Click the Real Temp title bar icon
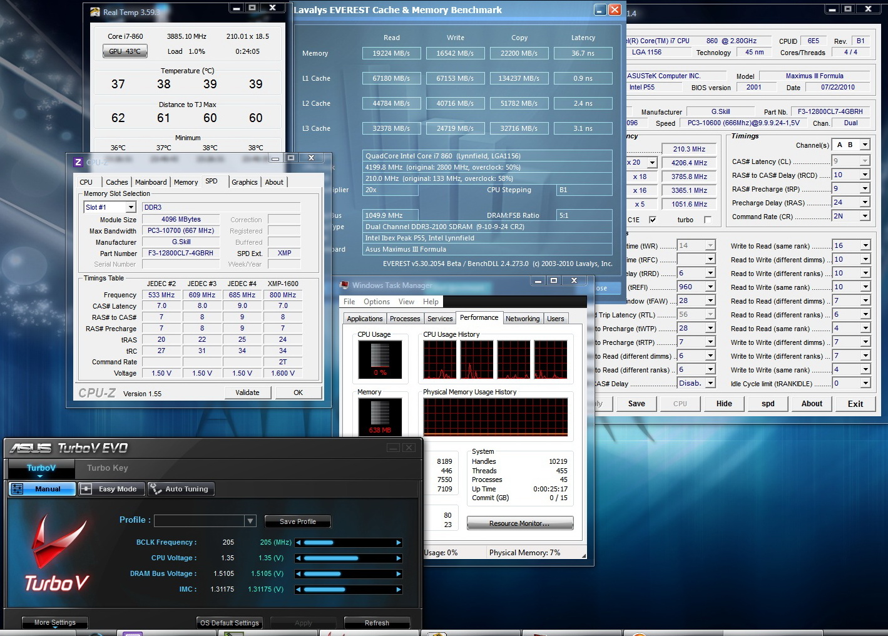This screenshot has height=636, width=888. point(94,12)
